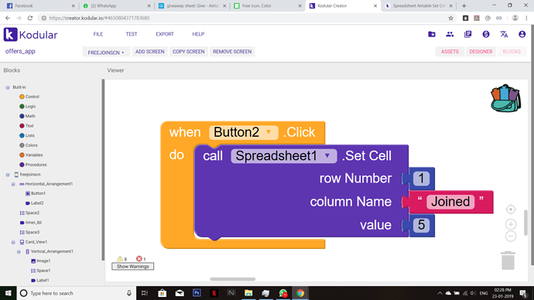
Task: Collapse the freejoinscn tree node
Action: [8, 175]
